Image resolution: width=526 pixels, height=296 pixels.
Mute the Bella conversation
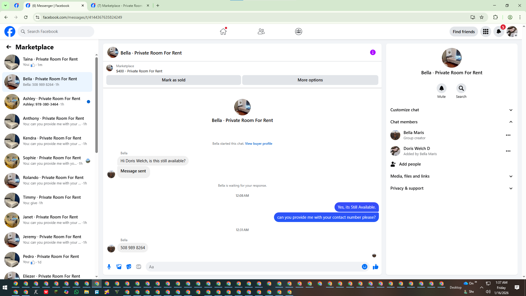pos(441,88)
